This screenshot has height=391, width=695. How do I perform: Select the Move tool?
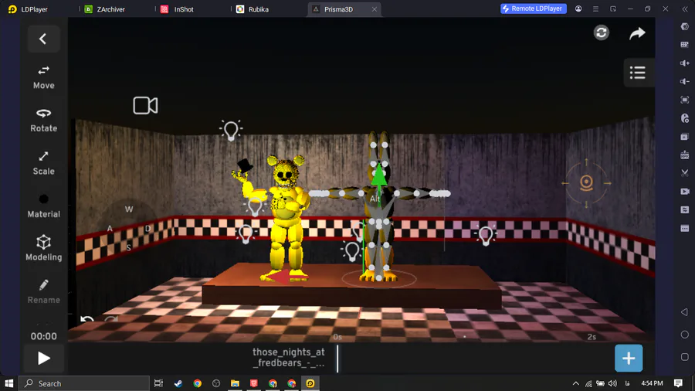pos(43,77)
